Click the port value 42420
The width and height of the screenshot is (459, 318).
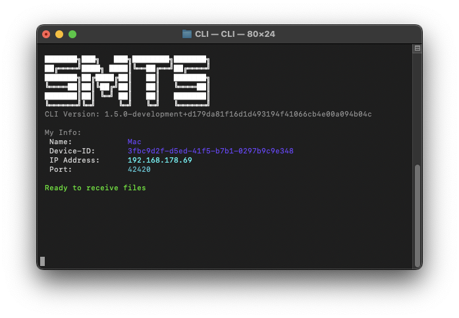(x=139, y=169)
